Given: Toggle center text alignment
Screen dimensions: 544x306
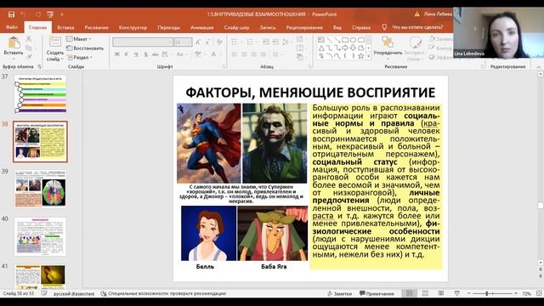Looking at the screenshot, I should pyautogui.click(x=244, y=54).
